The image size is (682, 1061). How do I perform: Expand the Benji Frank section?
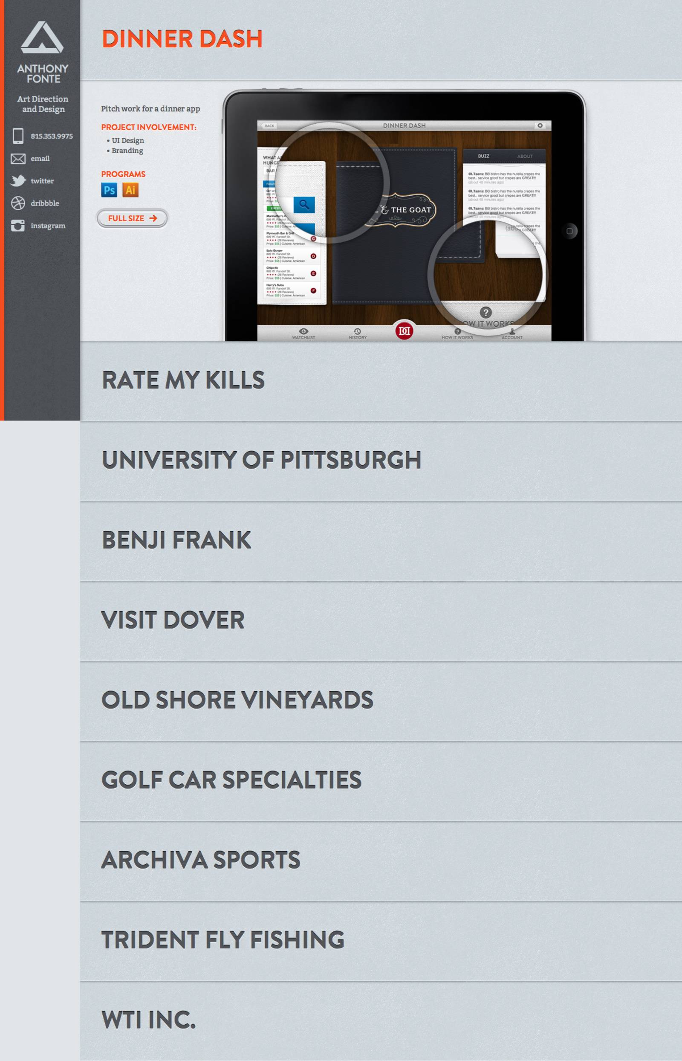pyautogui.click(x=176, y=540)
